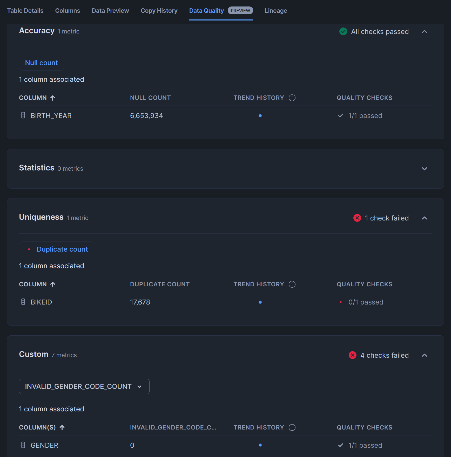Show Trend History info in Custom table
The height and width of the screenshot is (457, 451).
(x=292, y=427)
